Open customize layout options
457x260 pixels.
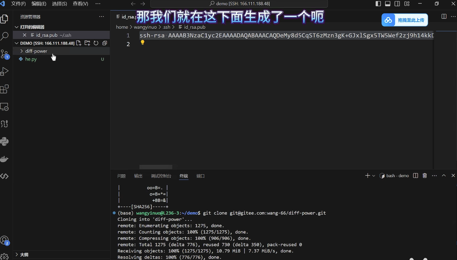[x=407, y=4]
